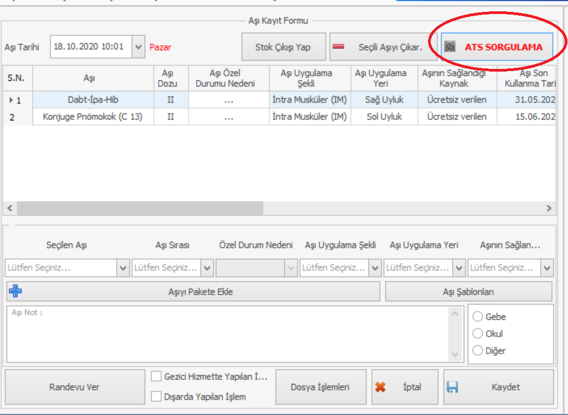
Task: Open the Aşı Uygulama Yeri combo box
Action: (x=459, y=268)
